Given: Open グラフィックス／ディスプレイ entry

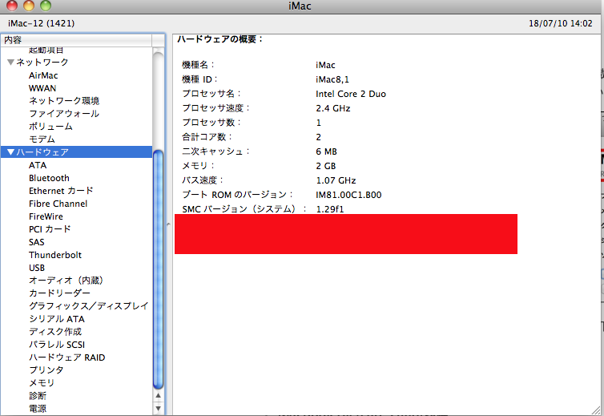Looking at the screenshot, I should pos(89,305).
